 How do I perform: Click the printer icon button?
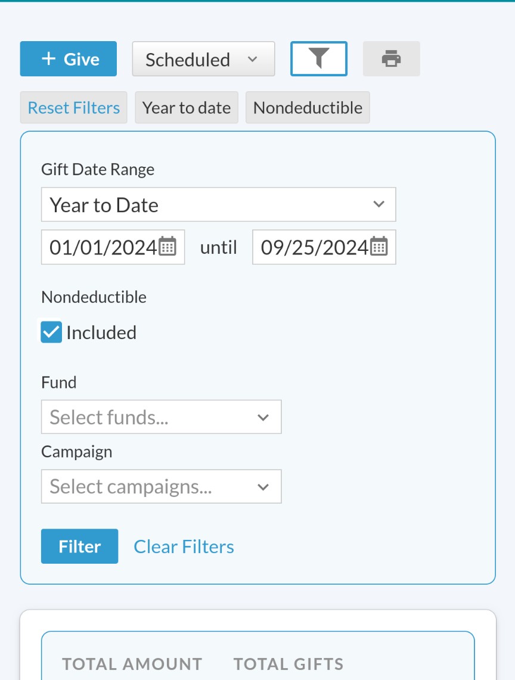pyautogui.click(x=392, y=58)
